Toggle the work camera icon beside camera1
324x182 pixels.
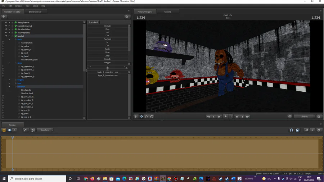pyautogui.click(x=290, y=117)
